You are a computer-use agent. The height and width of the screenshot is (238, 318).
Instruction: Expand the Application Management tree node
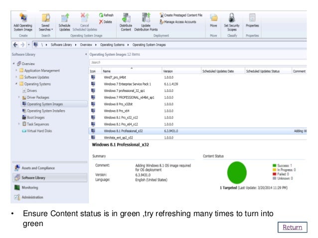coord(16,71)
